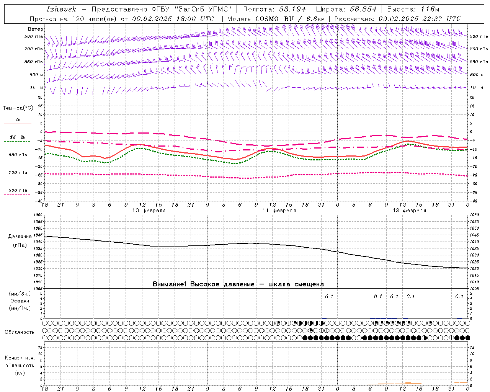This screenshot has width=490, height=392.
Task: Click the '12 февраля' date label
Action: [409, 211]
